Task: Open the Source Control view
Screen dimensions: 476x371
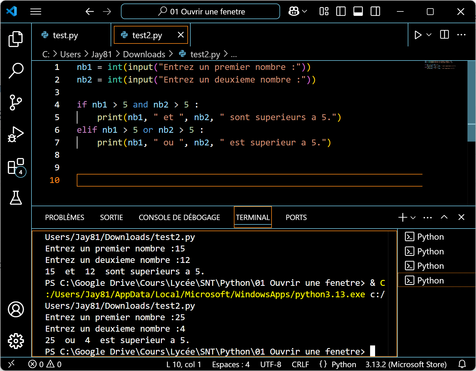Action: click(16, 102)
